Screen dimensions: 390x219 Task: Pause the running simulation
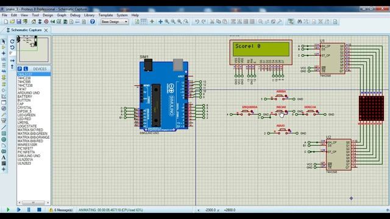click(x=29, y=210)
